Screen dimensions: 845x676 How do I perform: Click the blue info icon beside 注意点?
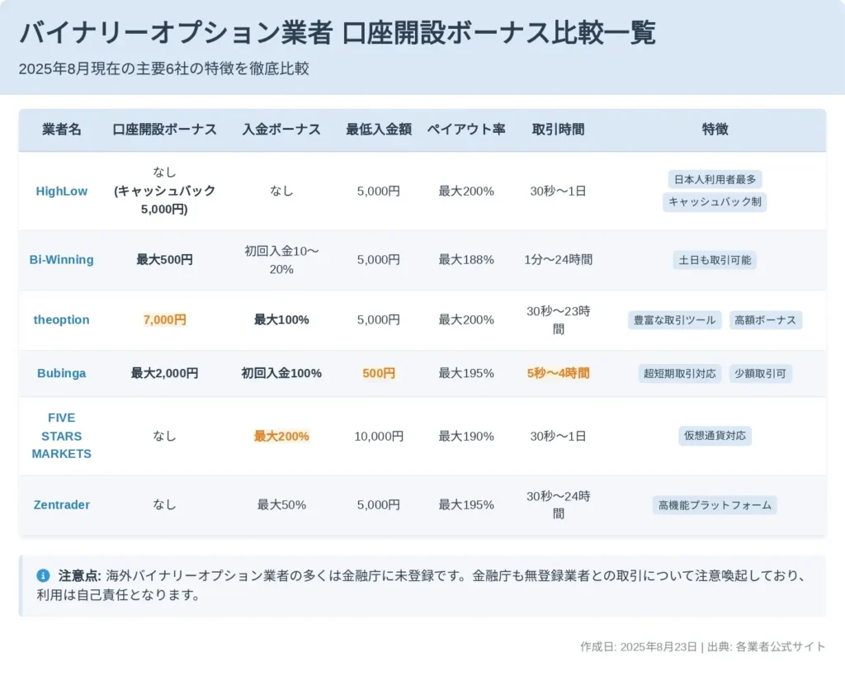pos(43,576)
